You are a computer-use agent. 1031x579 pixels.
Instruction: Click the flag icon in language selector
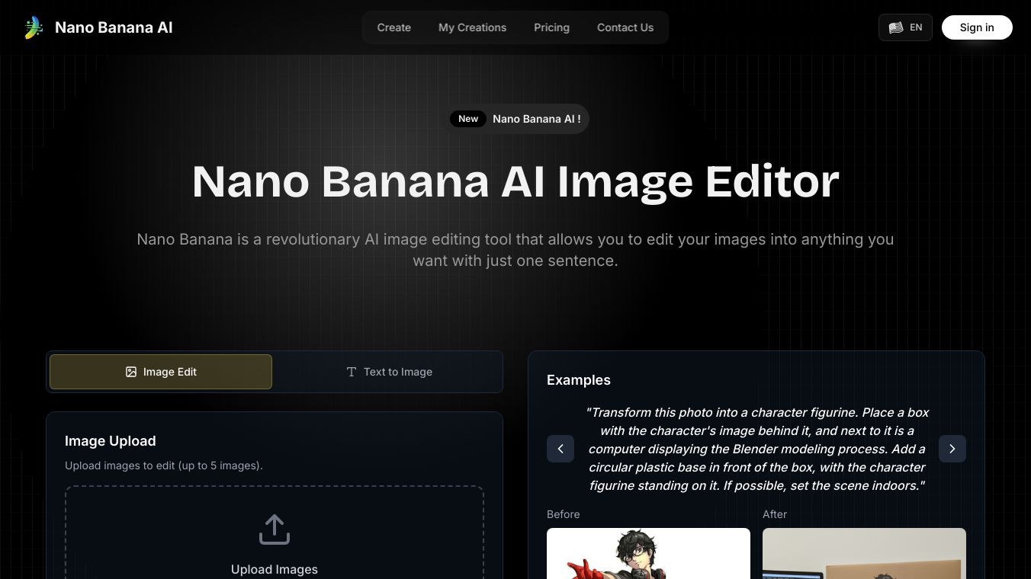click(x=896, y=27)
